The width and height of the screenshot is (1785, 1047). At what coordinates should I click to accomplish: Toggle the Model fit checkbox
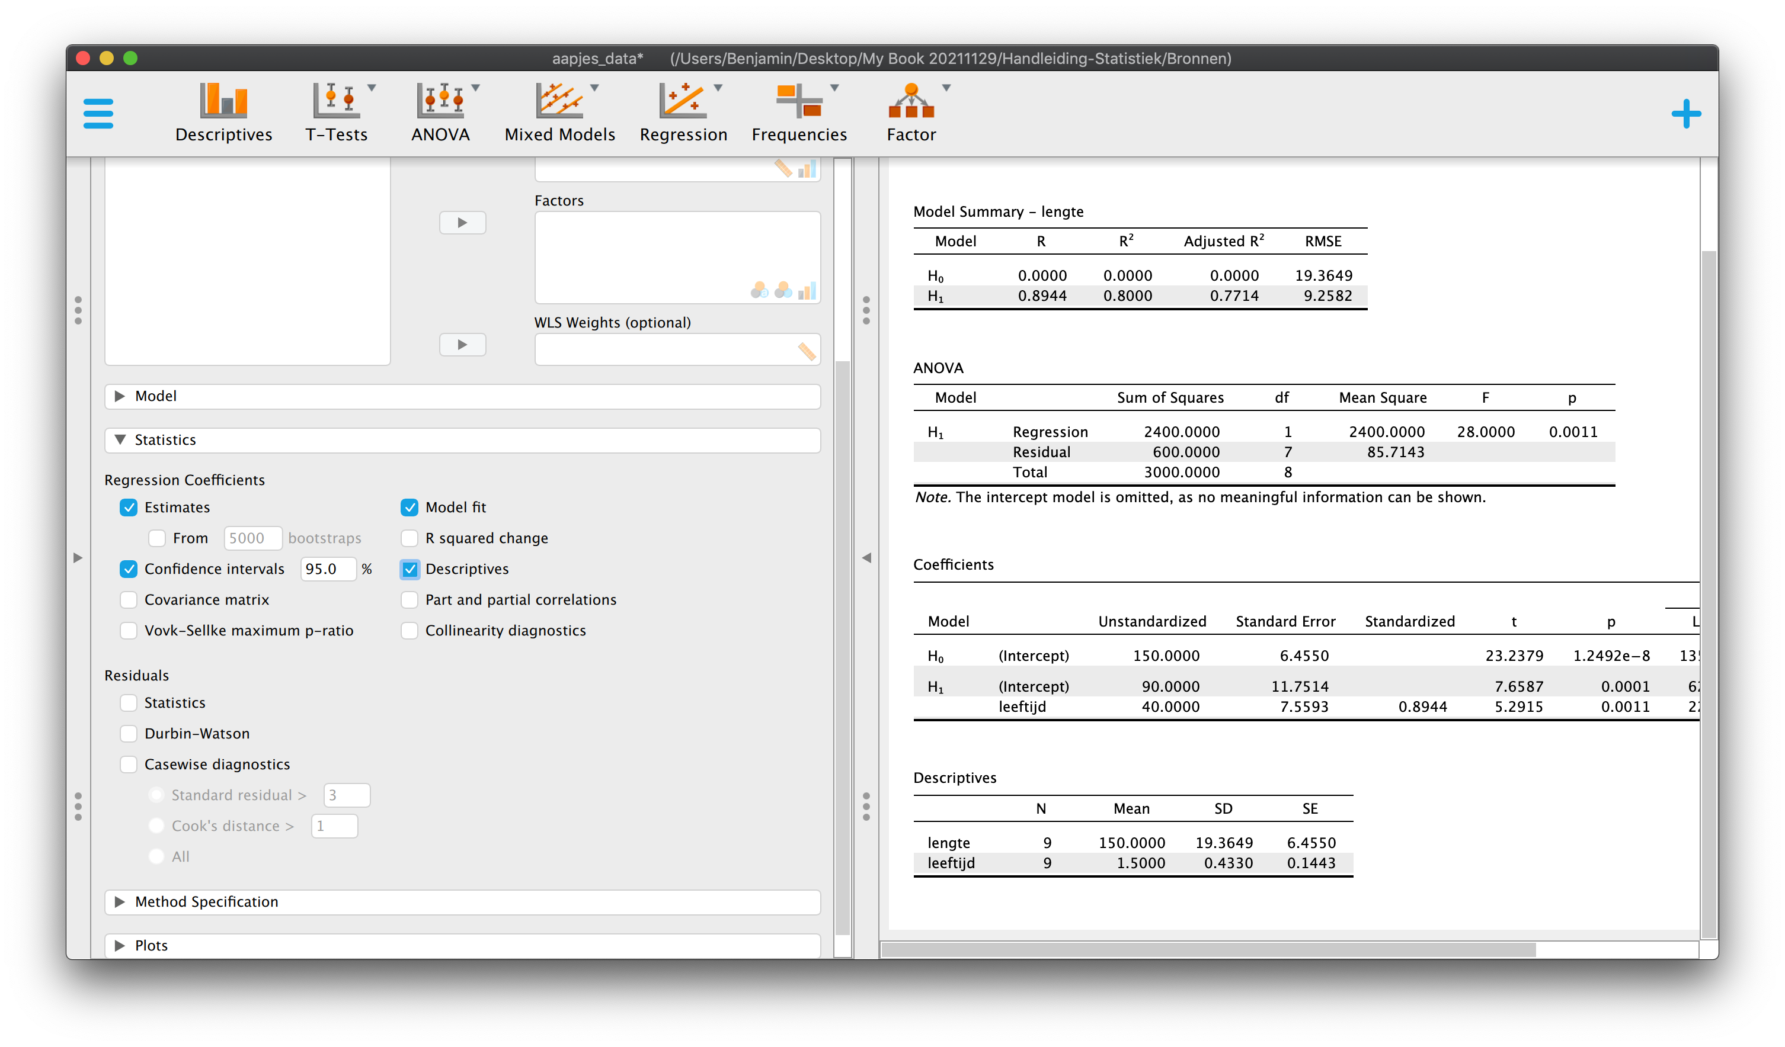point(410,508)
